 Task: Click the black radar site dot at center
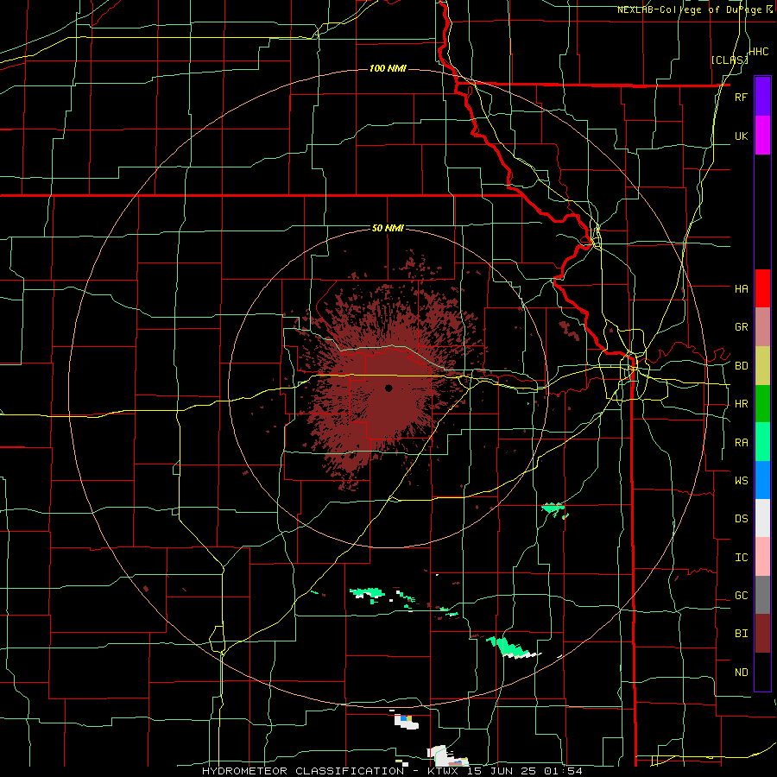coord(388,388)
